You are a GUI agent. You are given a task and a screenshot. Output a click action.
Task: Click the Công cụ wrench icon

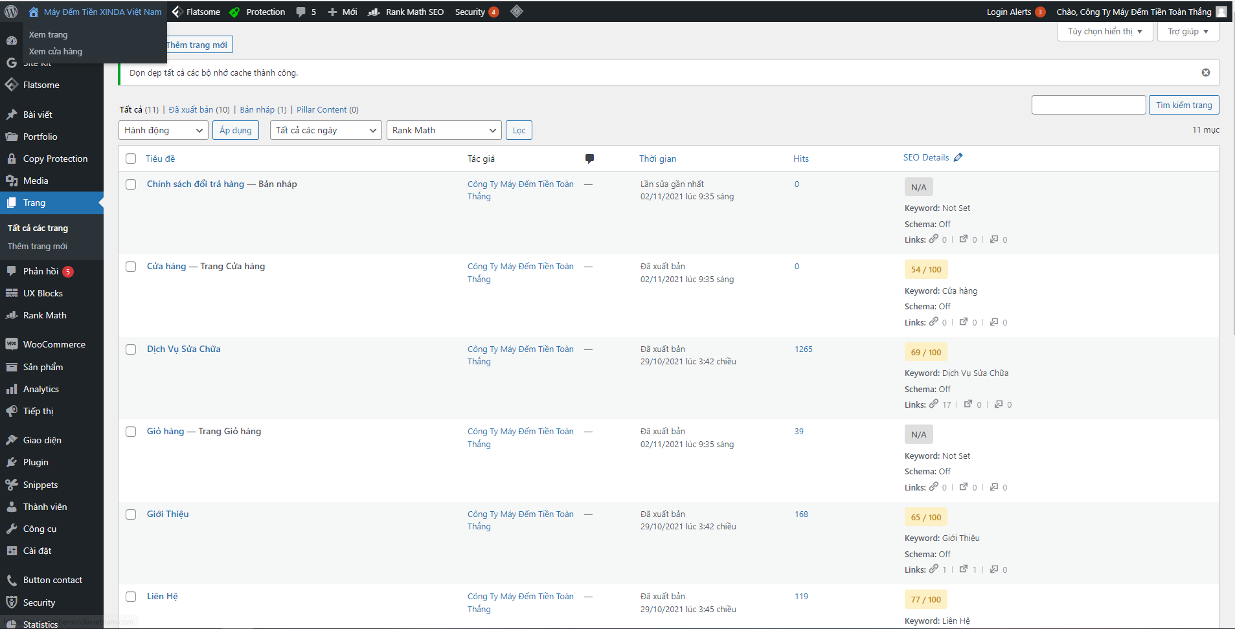click(12, 529)
